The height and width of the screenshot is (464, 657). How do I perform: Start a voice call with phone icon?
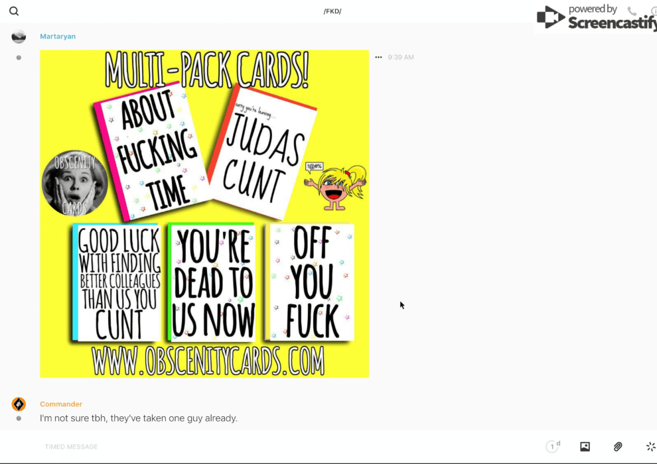(x=632, y=11)
